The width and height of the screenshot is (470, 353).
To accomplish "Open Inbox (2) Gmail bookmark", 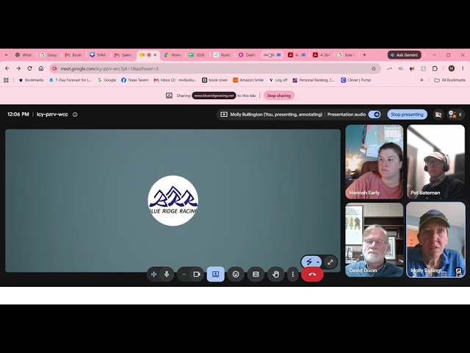I will [x=175, y=80].
